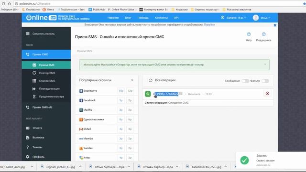Click Вконтакте 12р price button

pyautogui.click(x=130, y=91)
